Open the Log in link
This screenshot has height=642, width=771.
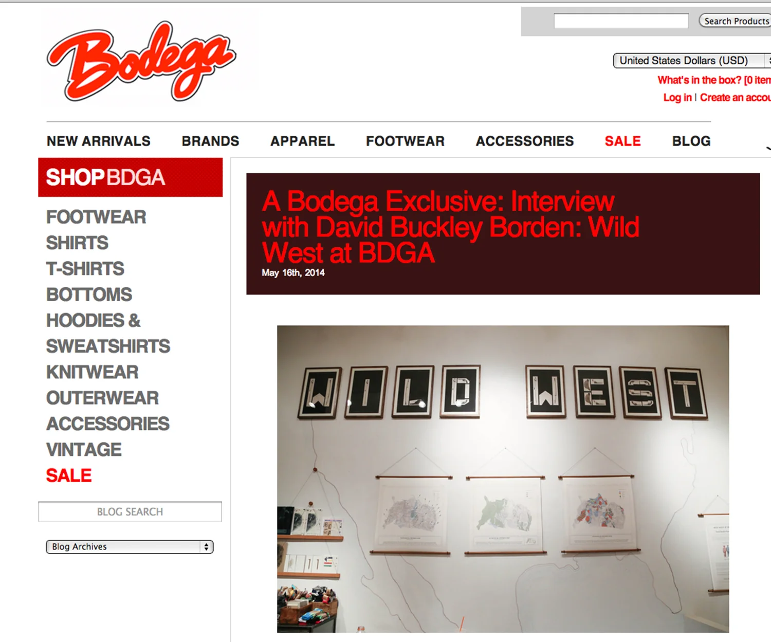point(677,98)
